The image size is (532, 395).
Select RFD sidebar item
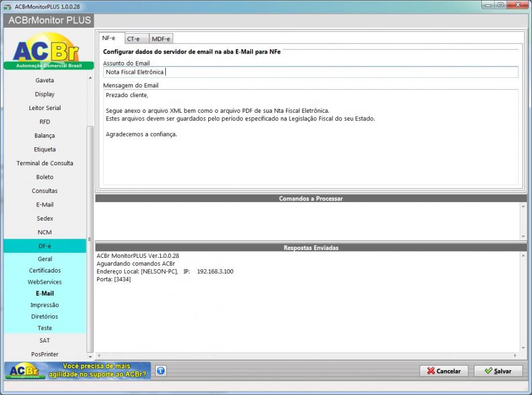45,122
